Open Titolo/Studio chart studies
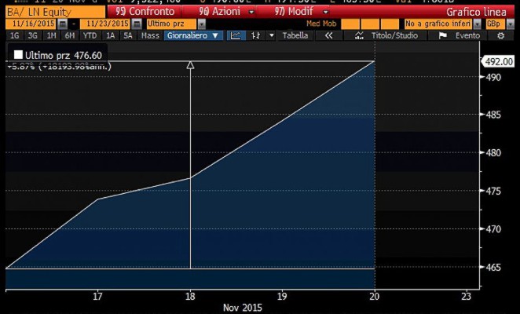The width and height of the screenshot is (520, 314). [386, 36]
